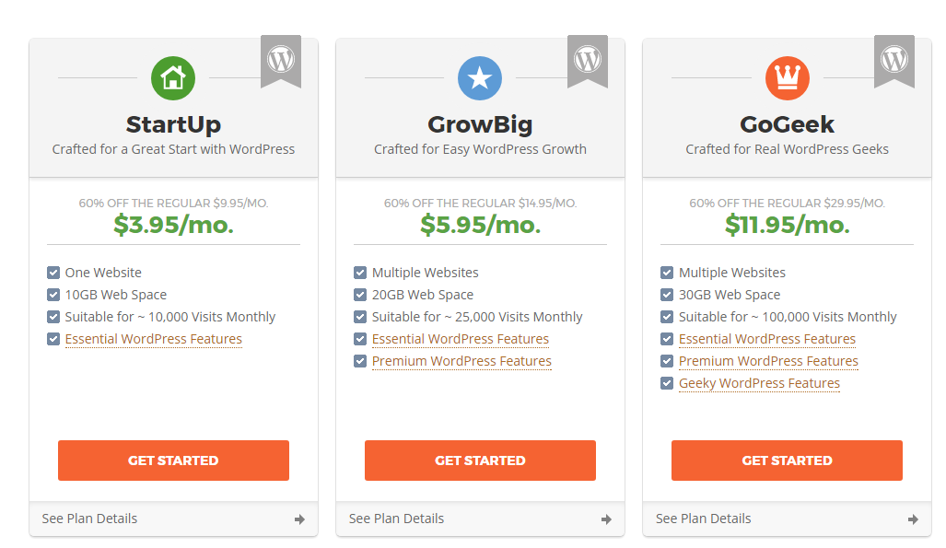Screen dimensions: 946x548
Task: Expand See Plan Details for StartUp
Action: [x=173, y=519]
